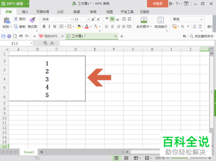Toggle middle vertical alignment
This screenshot has height=161, width=216.
point(112,19)
